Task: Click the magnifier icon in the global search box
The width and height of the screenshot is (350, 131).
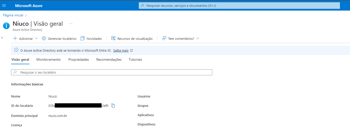Action: coord(143,6)
